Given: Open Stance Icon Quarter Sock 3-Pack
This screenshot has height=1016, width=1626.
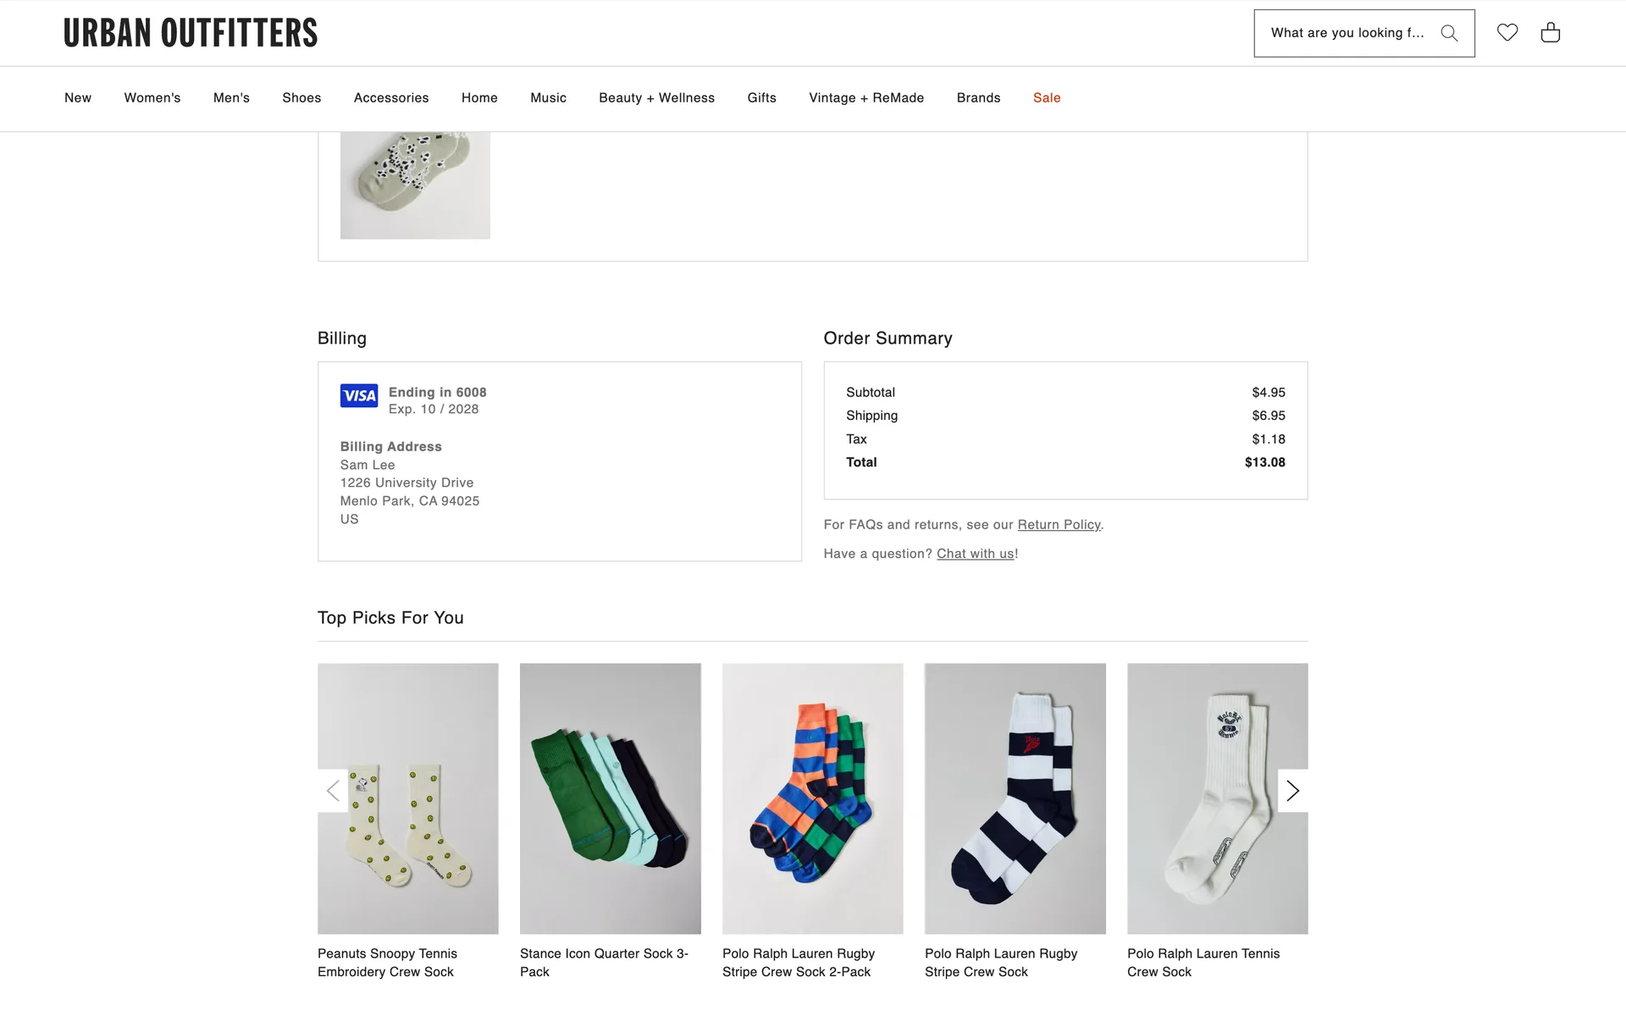Looking at the screenshot, I should tap(610, 798).
